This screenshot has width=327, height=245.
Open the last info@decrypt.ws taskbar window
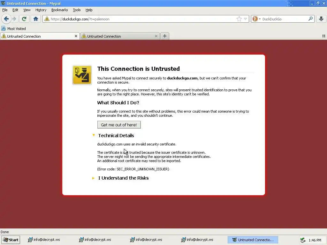pyautogui.click(x=197, y=240)
